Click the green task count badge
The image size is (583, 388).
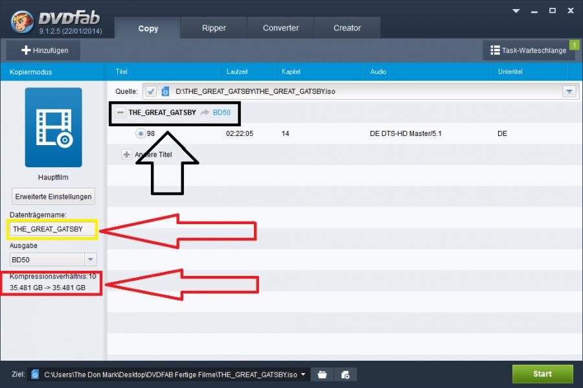tap(575, 45)
